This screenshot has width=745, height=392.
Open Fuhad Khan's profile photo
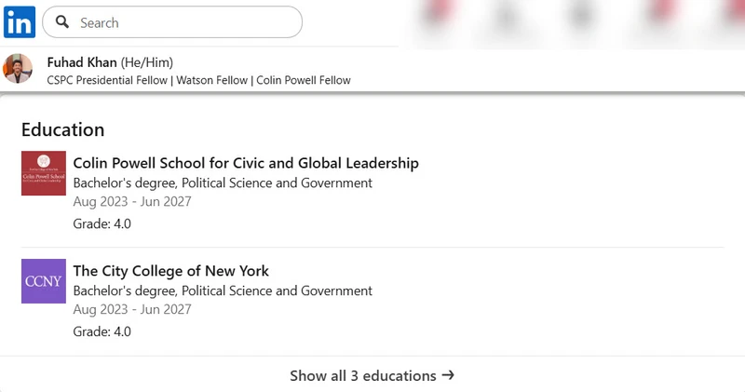click(x=19, y=70)
